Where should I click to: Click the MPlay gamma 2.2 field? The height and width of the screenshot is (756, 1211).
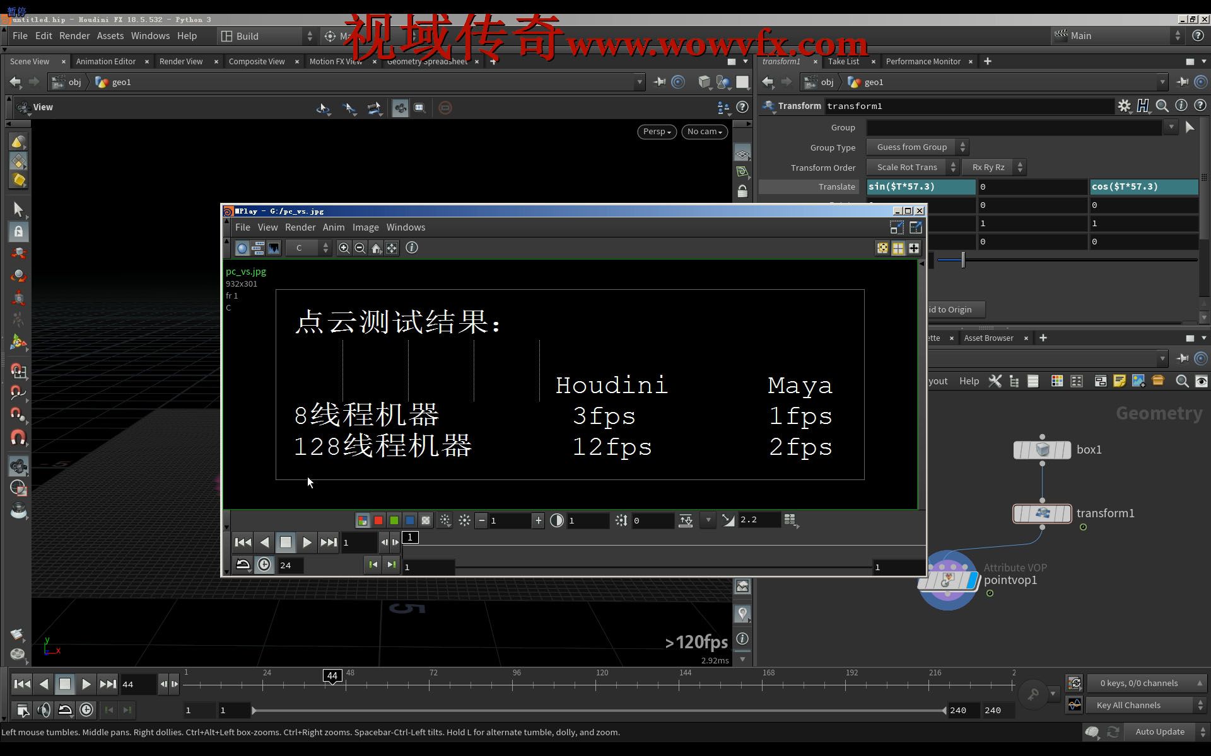click(759, 520)
